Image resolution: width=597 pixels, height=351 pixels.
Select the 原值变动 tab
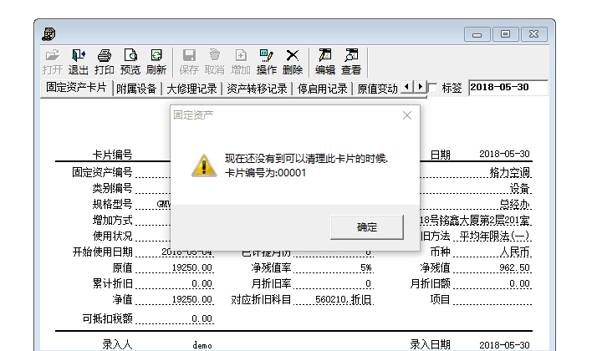pos(377,89)
